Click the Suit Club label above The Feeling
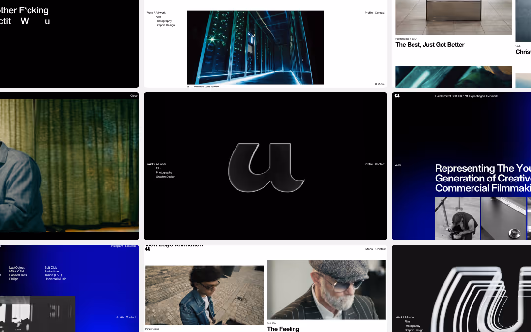The height and width of the screenshot is (332, 531). pyautogui.click(x=272, y=323)
